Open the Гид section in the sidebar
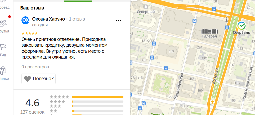255x115 pixels. tap(3, 50)
